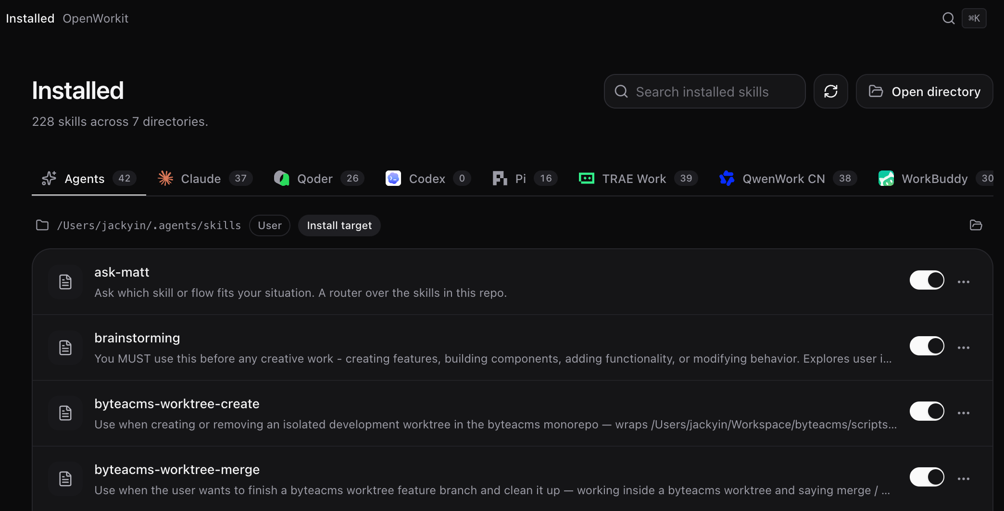Switch to the Codex tab
The width and height of the screenshot is (1004, 511).
click(x=428, y=179)
